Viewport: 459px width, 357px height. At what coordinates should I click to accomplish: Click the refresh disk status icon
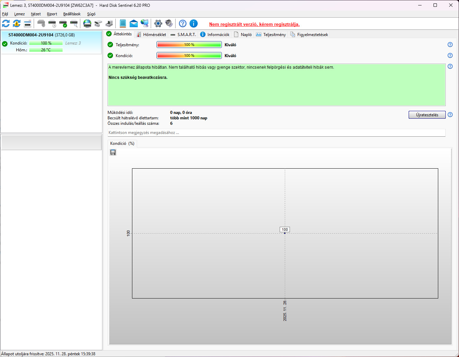click(x=6, y=23)
